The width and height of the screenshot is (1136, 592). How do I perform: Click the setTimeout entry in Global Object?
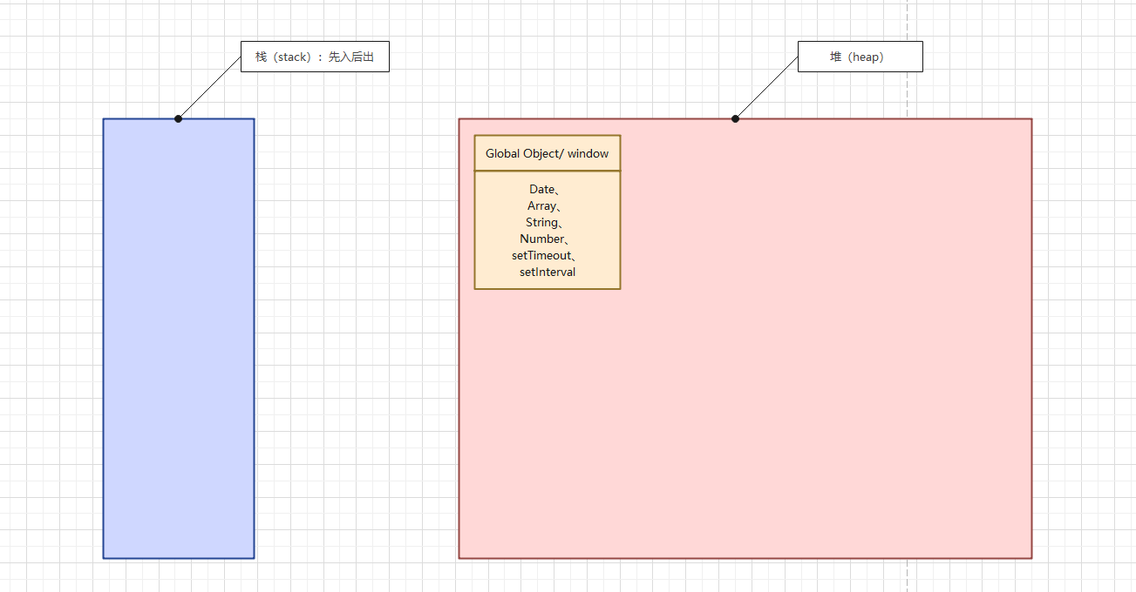click(542, 255)
